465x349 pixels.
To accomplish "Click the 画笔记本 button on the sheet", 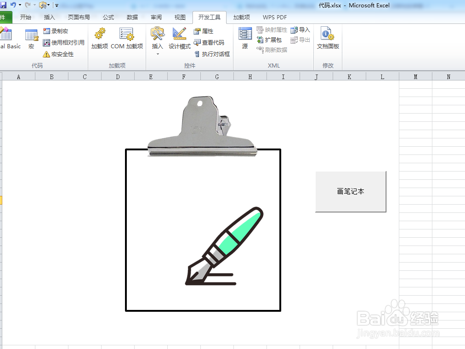I will (x=351, y=191).
